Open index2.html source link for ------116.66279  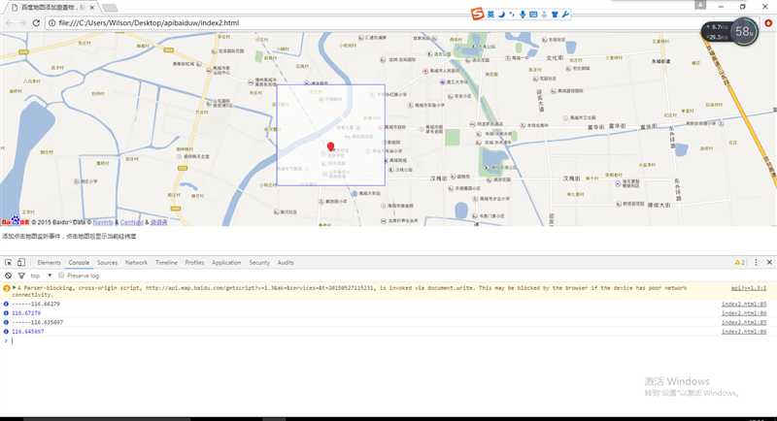[744, 304]
